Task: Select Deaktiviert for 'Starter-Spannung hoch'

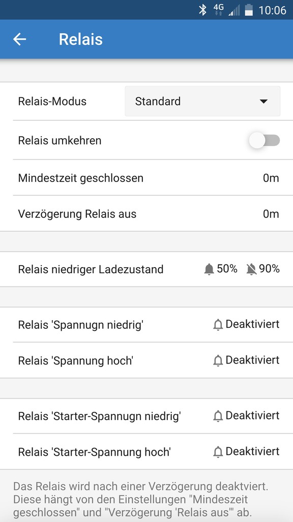Action: tap(252, 452)
